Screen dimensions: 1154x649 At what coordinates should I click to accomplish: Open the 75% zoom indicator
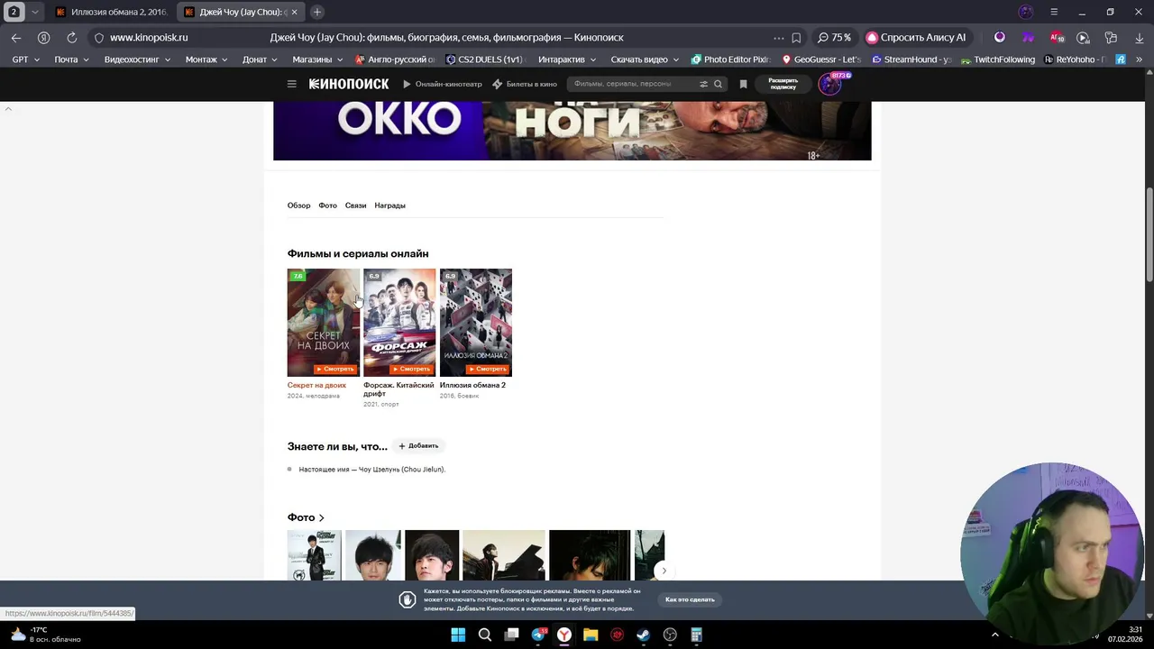click(834, 38)
